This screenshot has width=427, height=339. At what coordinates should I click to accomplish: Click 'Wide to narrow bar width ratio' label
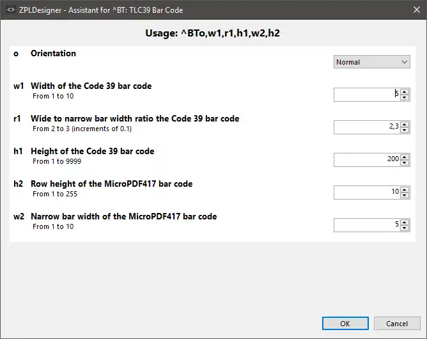point(135,119)
